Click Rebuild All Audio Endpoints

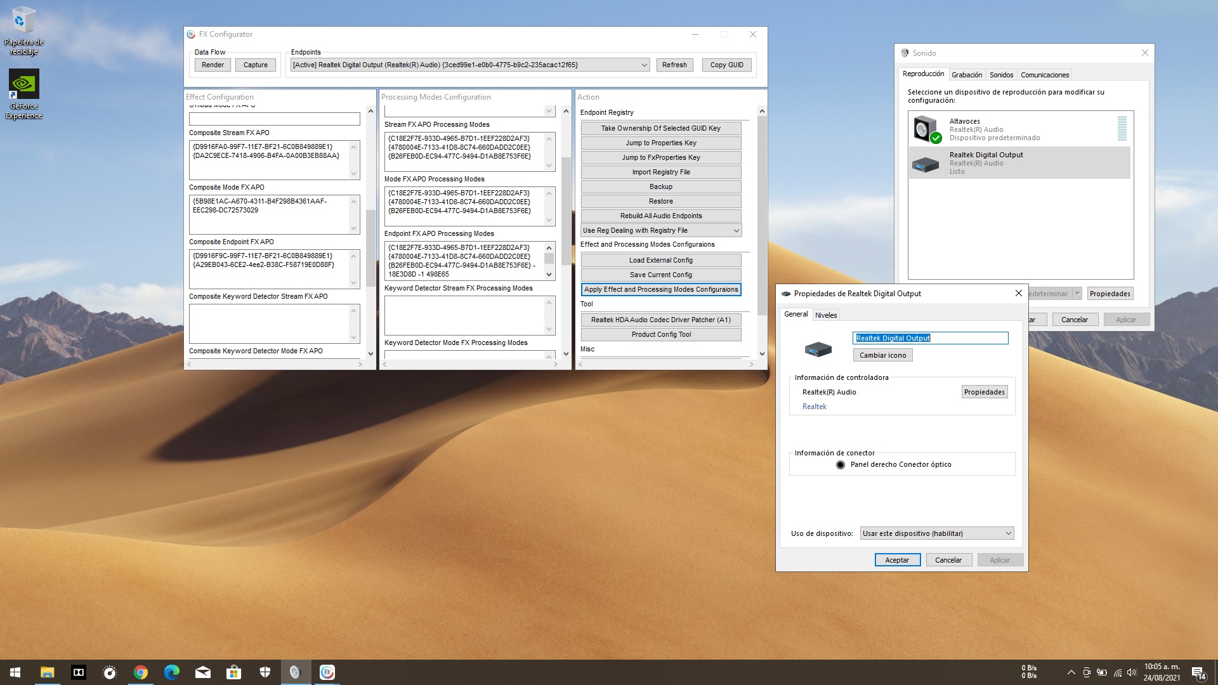click(x=661, y=216)
